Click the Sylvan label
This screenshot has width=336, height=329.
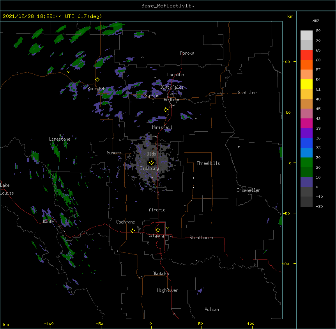click(152, 96)
